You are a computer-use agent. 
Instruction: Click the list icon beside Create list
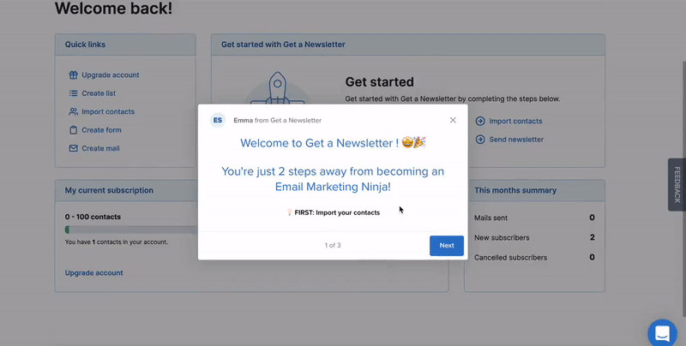[74, 93]
